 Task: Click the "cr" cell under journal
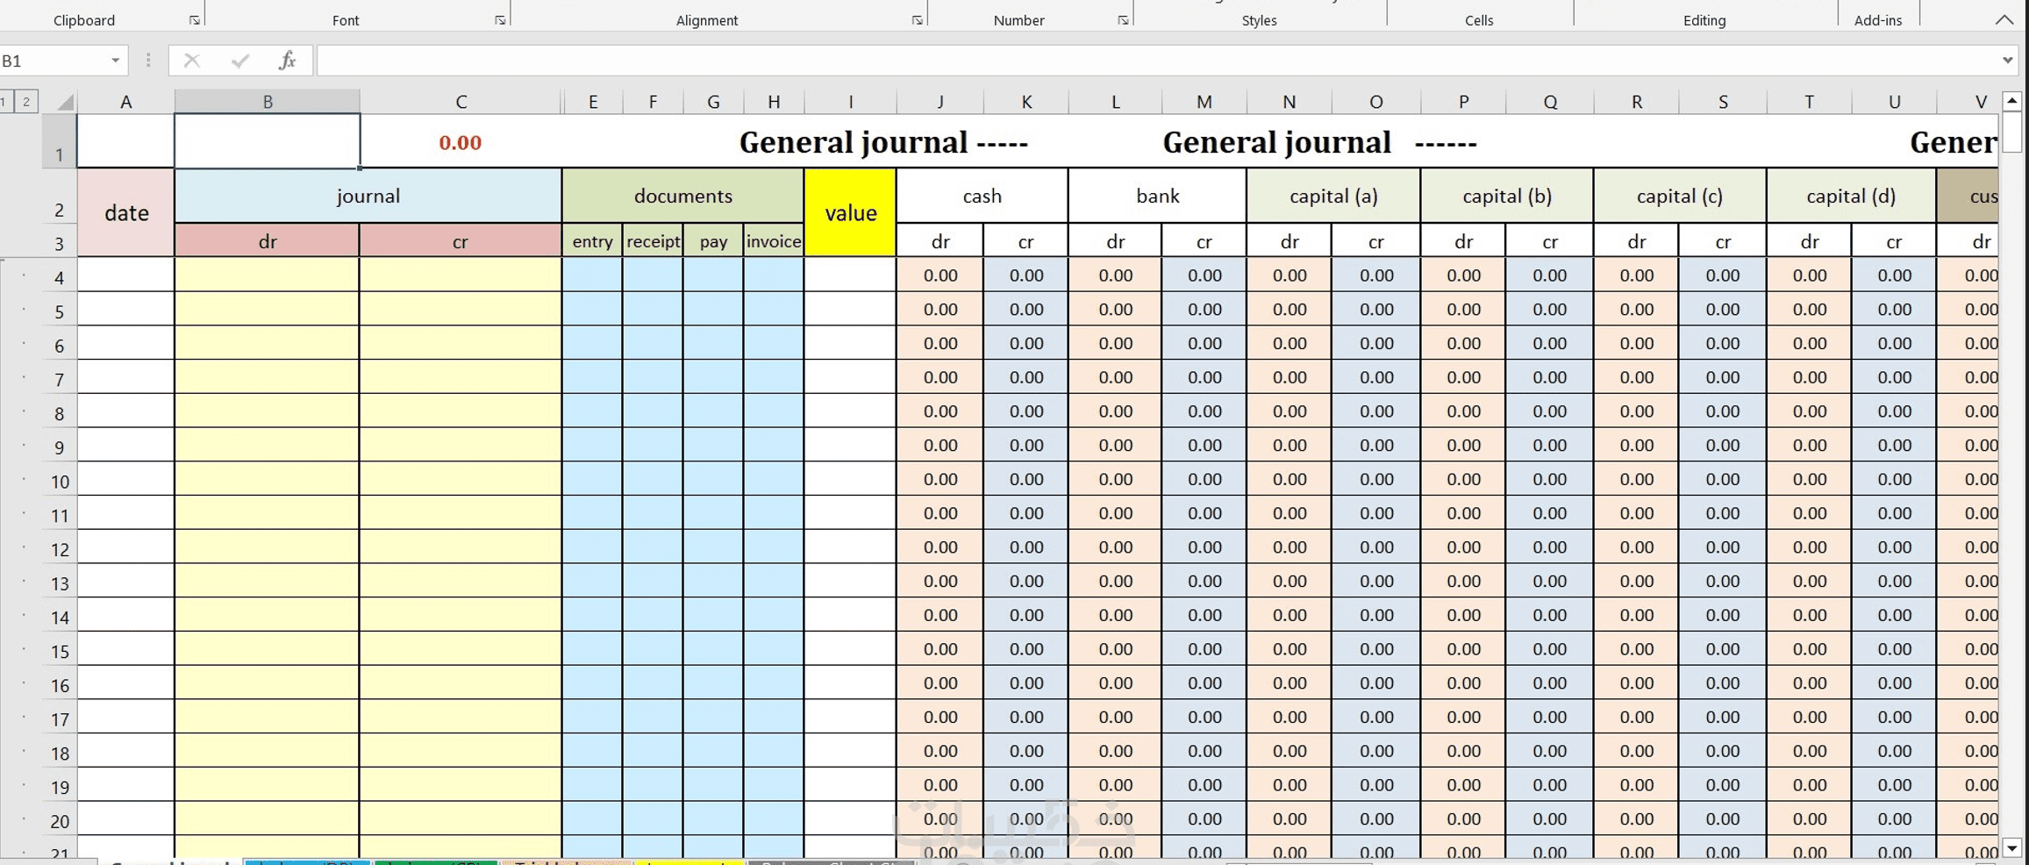coord(461,241)
